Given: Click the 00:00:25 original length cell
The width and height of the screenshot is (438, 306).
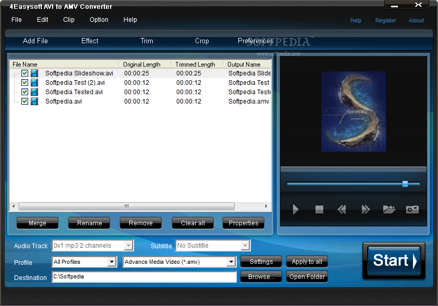Looking at the screenshot, I should (x=137, y=73).
